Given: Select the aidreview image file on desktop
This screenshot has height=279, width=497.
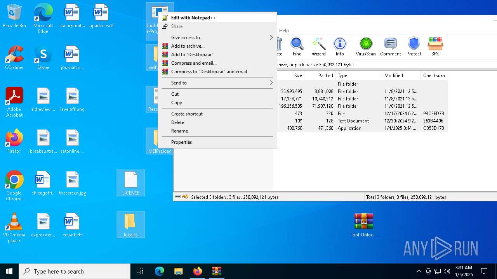Looking at the screenshot, I should (43, 100).
